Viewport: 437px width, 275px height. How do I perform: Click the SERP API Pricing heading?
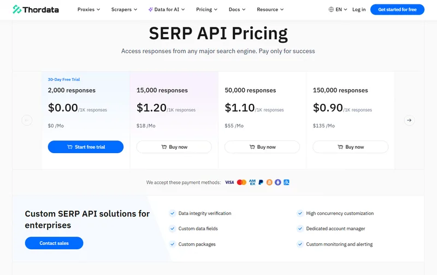pyautogui.click(x=218, y=33)
